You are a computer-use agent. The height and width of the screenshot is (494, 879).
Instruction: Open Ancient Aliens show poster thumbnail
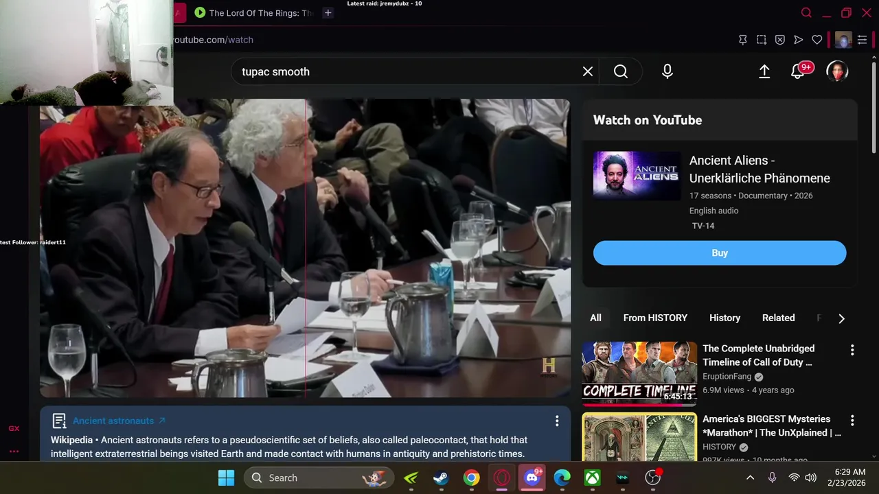(x=637, y=176)
